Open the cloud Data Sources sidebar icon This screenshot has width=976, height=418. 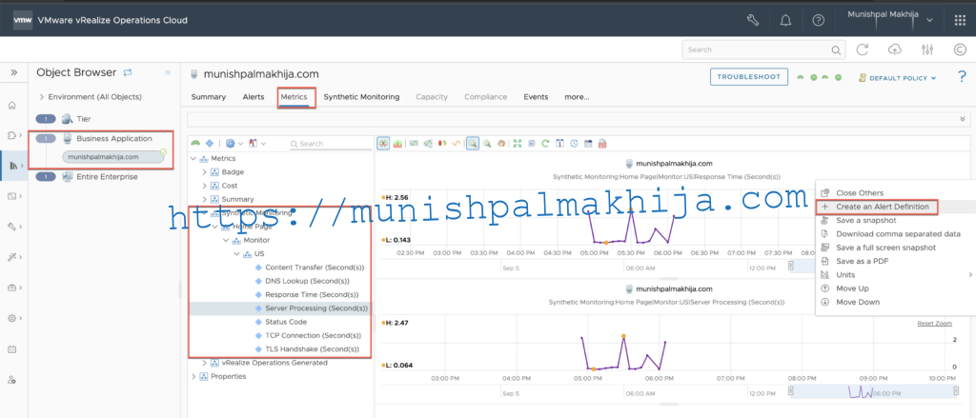click(11, 135)
